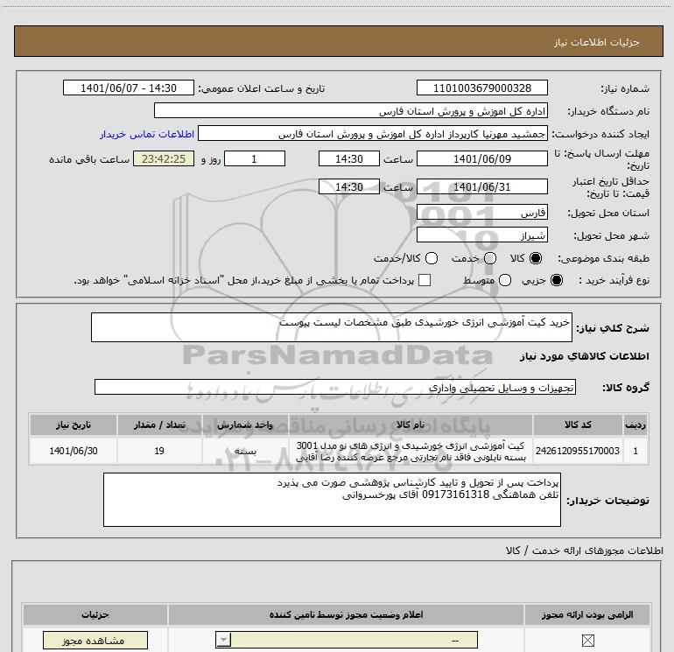Image resolution: width=674 pixels, height=652 pixels.
Task: Click the delivery city field شیراز
Action: click(481, 235)
